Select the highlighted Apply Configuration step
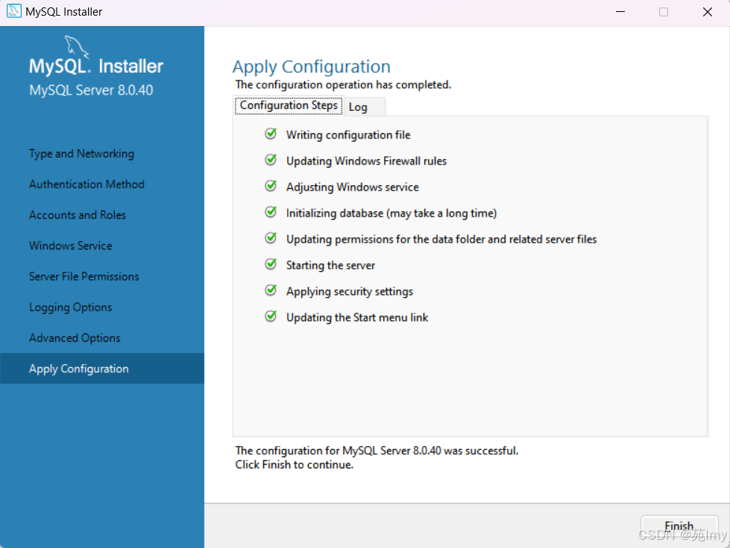Image resolution: width=730 pixels, height=548 pixels. tap(78, 368)
